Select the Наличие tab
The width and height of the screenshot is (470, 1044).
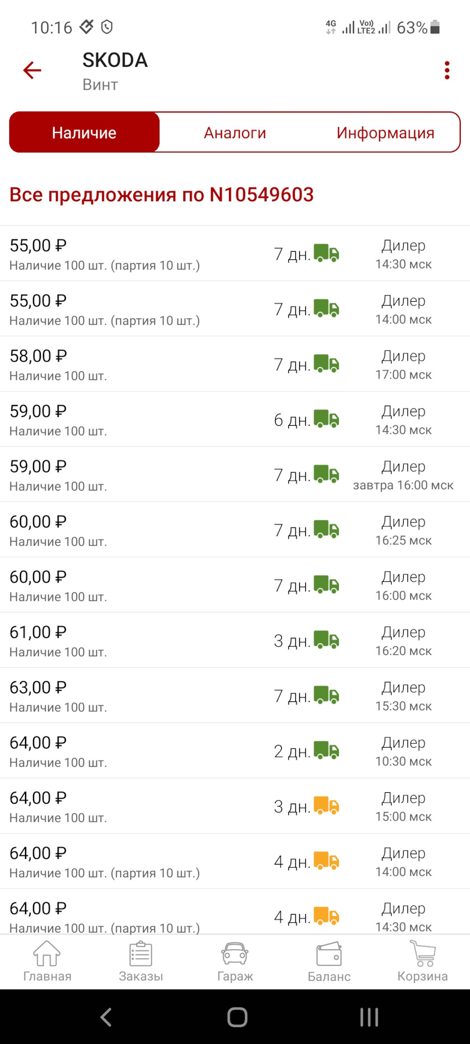tap(84, 133)
